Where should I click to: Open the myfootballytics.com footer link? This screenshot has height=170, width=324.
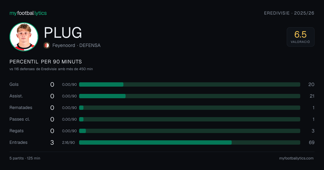pyautogui.click(x=296, y=158)
